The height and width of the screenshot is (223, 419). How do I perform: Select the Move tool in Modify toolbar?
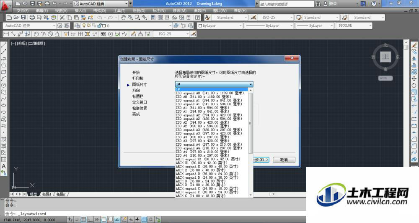click(414, 79)
